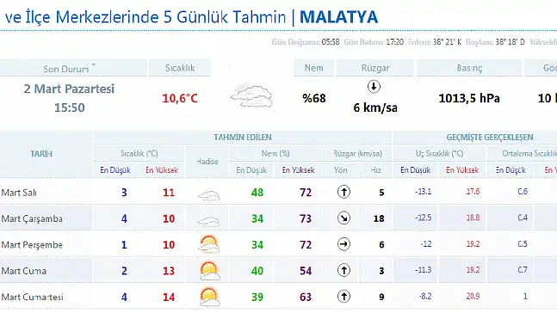
Task: Click the Mart Perşembe partly sunny icon
Action: point(208,244)
